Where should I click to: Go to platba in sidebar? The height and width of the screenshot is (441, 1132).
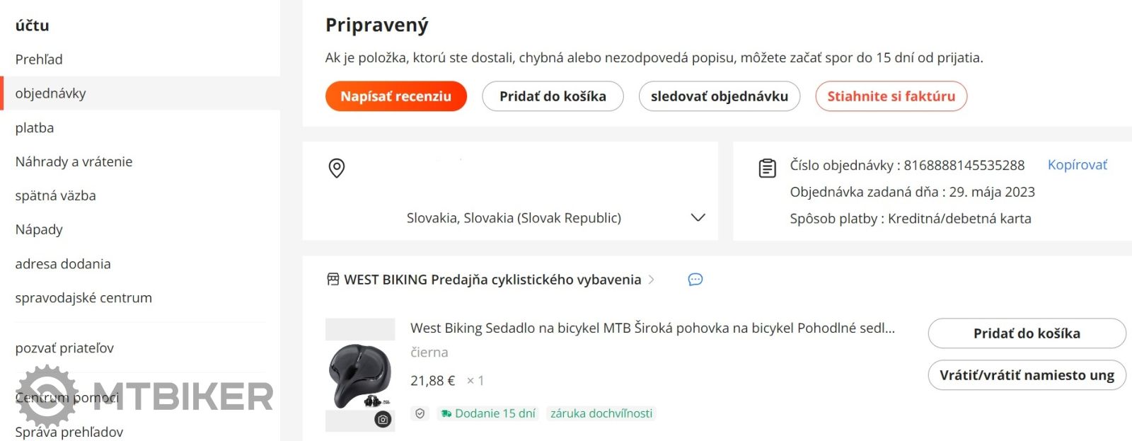pyautogui.click(x=35, y=127)
